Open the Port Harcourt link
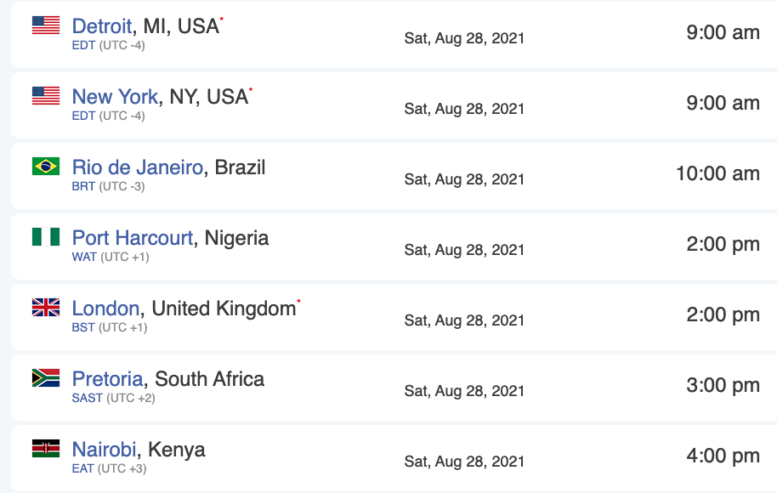Screen dimensions: 777x493 [133, 238]
